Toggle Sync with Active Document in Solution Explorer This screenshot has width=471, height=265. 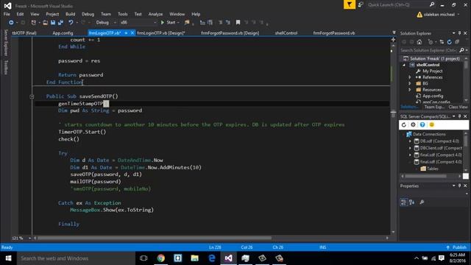(442, 42)
